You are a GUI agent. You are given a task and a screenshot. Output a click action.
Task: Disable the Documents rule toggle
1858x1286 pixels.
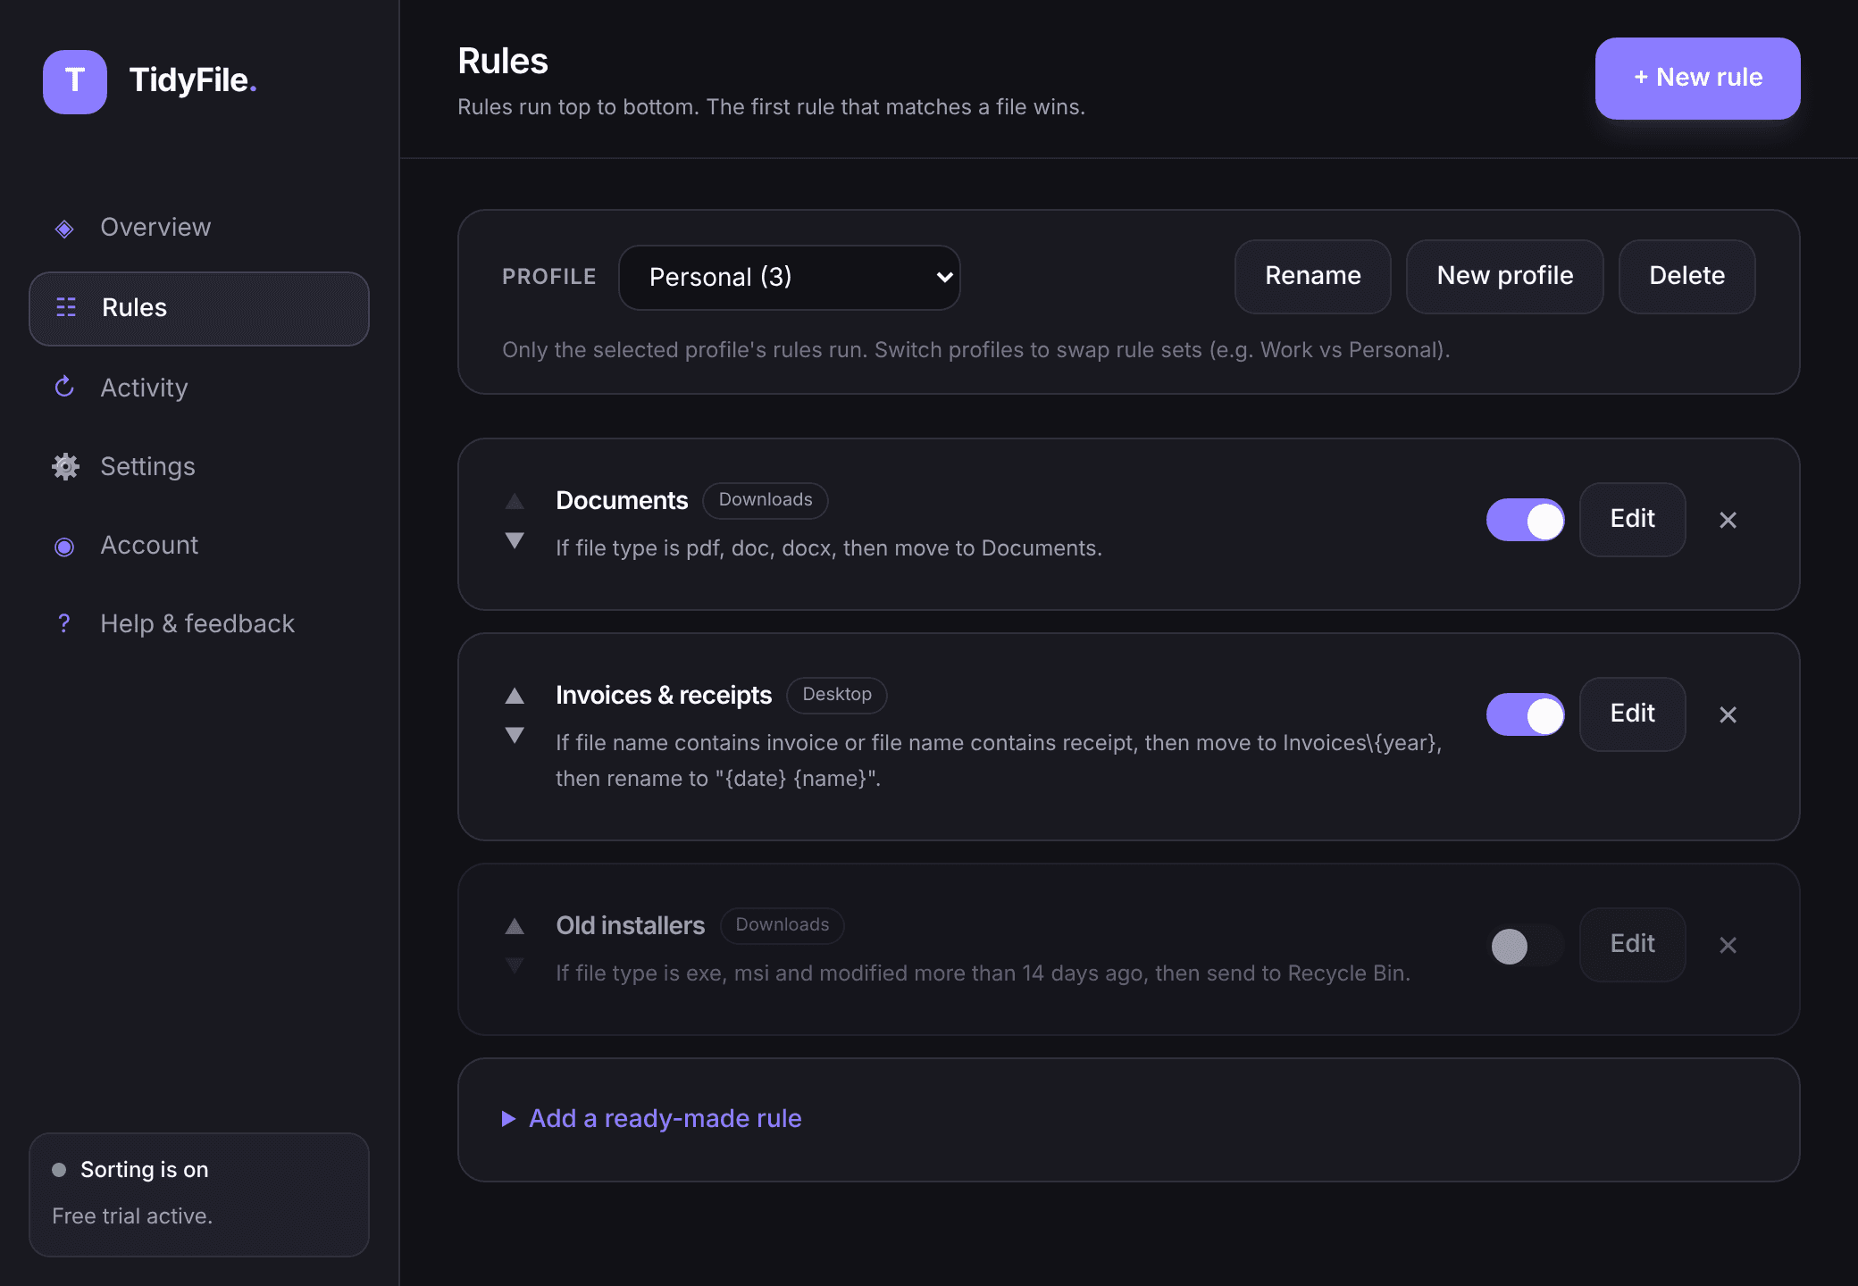(1526, 520)
